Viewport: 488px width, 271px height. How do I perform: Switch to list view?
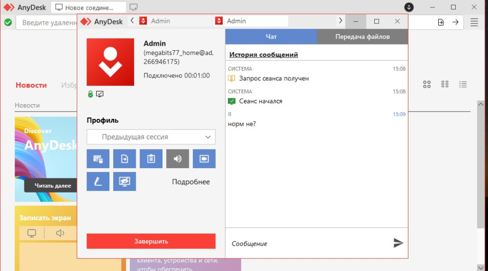pos(463,84)
